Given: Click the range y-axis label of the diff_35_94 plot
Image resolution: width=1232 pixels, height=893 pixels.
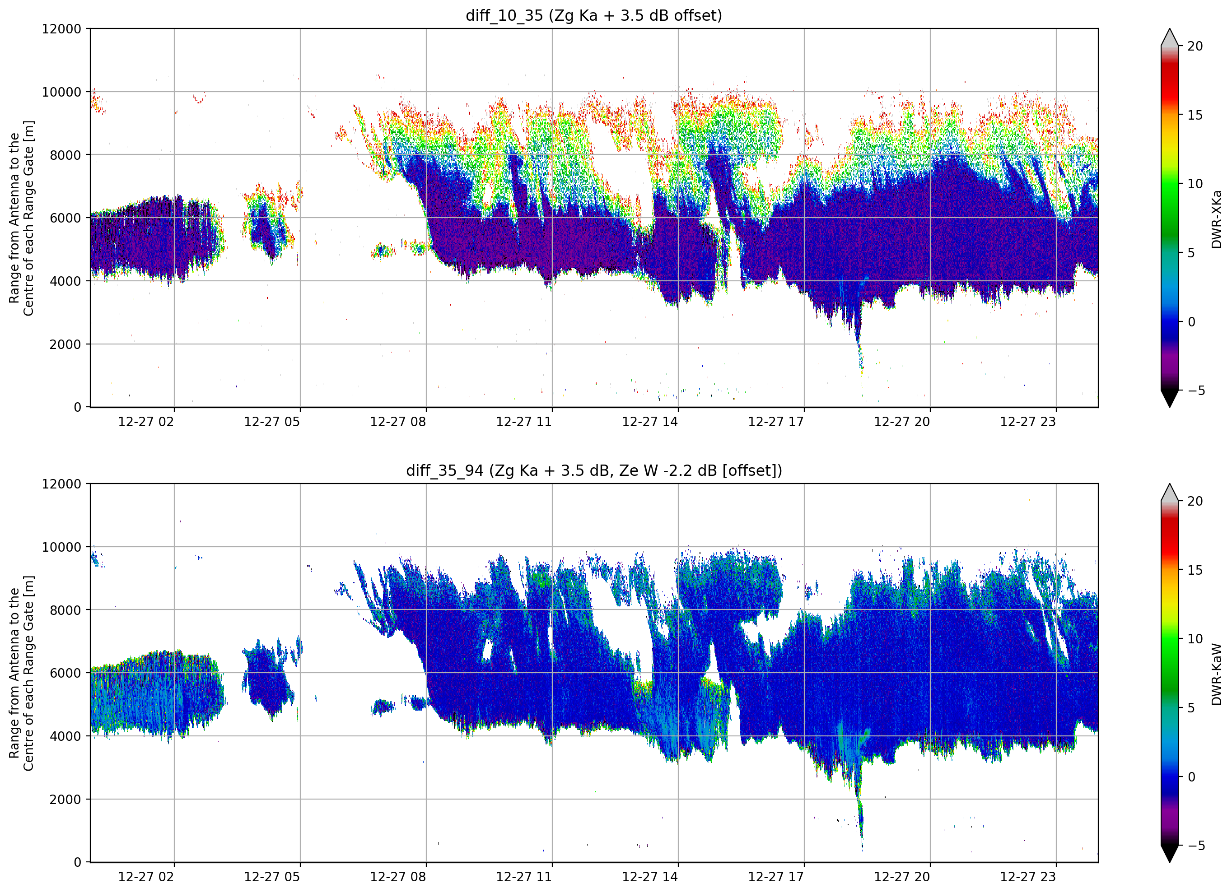Looking at the screenshot, I should (21, 673).
